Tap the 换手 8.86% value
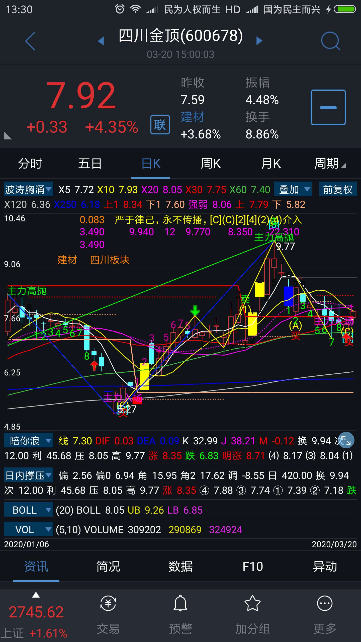Viewport: 361px width, 642px height. [262, 134]
